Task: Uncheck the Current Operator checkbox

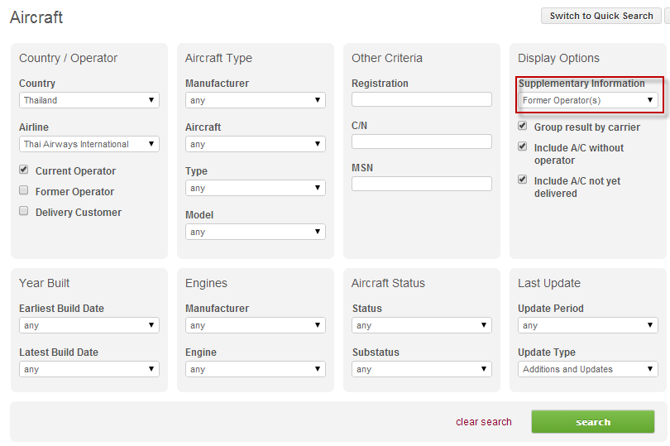Action: [x=24, y=170]
